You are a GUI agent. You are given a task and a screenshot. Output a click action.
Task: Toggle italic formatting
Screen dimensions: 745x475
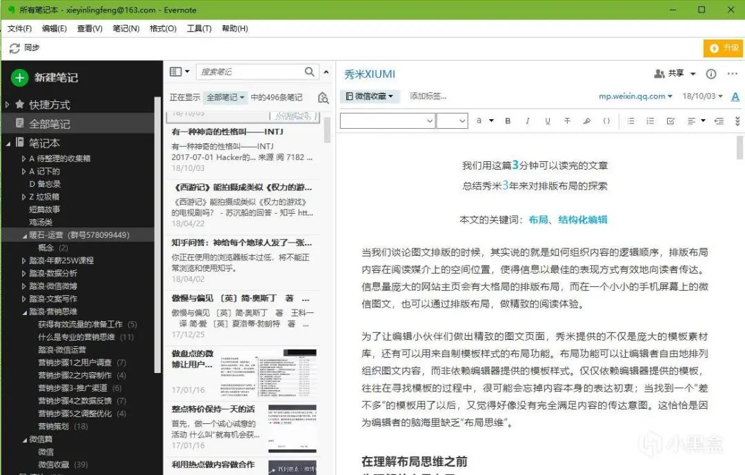[528, 121]
